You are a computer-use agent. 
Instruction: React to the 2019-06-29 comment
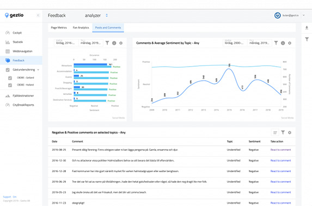point(280,182)
